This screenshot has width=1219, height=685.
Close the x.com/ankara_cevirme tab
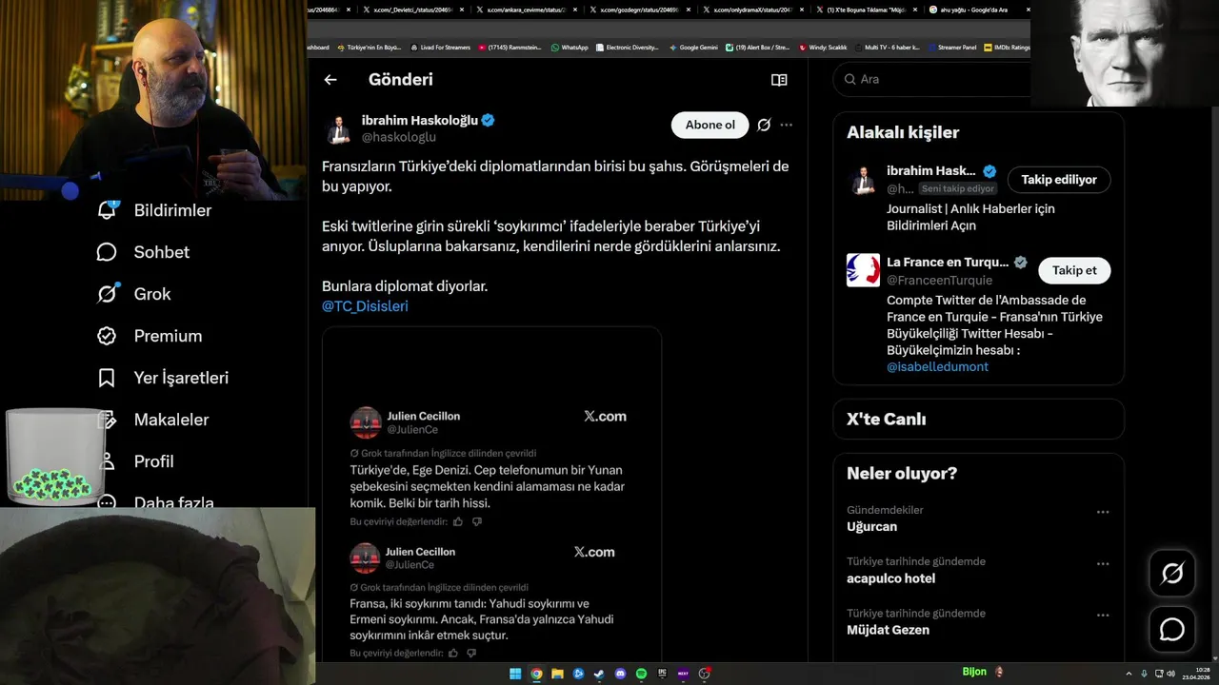(x=574, y=10)
